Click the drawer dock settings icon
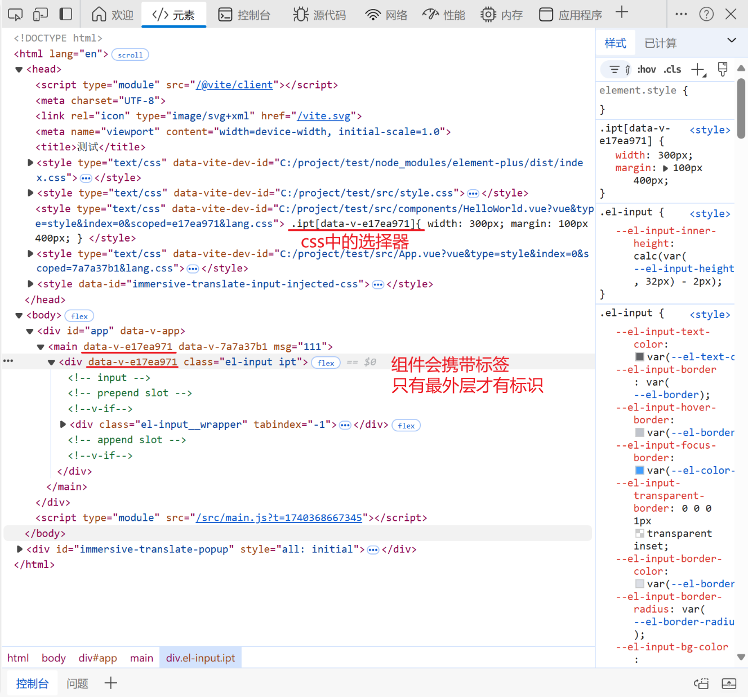 [701, 683]
